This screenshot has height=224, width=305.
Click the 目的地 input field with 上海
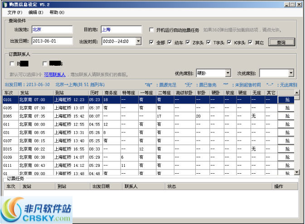pos(121,29)
